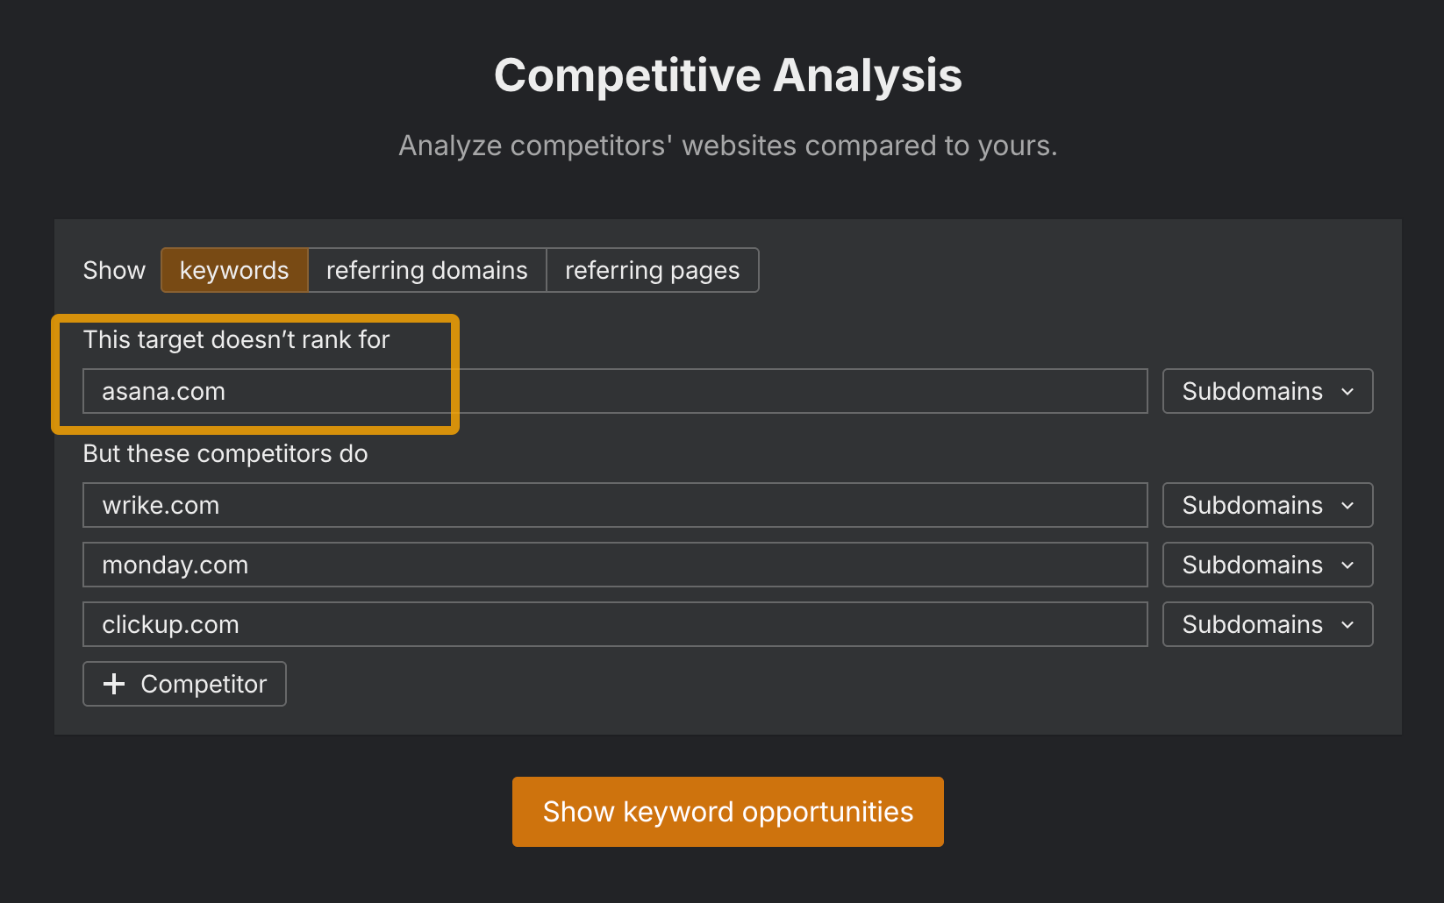Click the clickup.com competitor field
The width and height of the screenshot is (1444, 903).
[x=614, y=624]
